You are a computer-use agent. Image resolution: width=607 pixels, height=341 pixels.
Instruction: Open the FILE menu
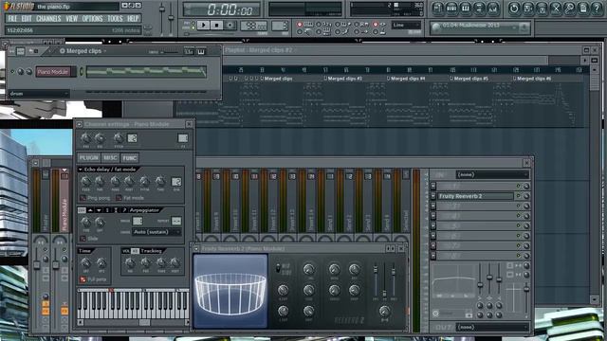pyautogui.click(x=12, y=19)
